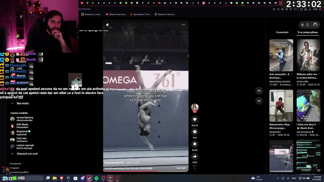Open Steam from the taskbar
The image size is (324, 182).
(x=89, y=178)
